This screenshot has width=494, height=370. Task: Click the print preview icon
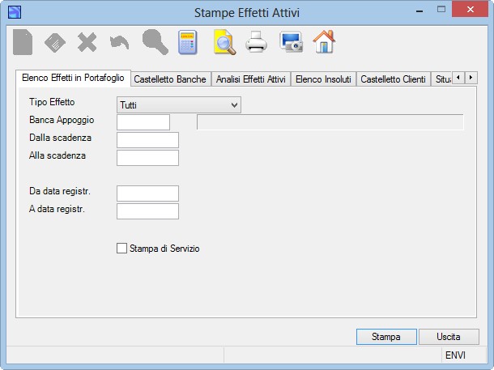[224, 42]
